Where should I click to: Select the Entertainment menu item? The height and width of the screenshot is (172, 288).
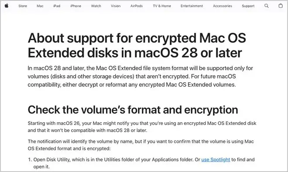[192, 6]
